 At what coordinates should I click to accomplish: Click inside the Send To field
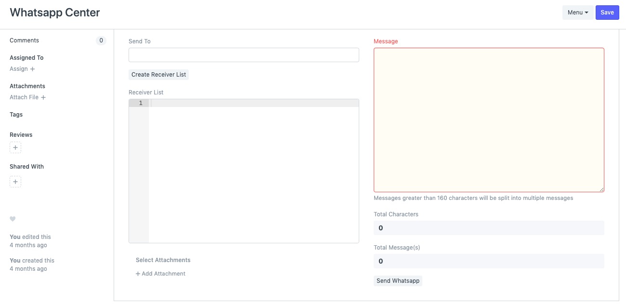point(244,55)
